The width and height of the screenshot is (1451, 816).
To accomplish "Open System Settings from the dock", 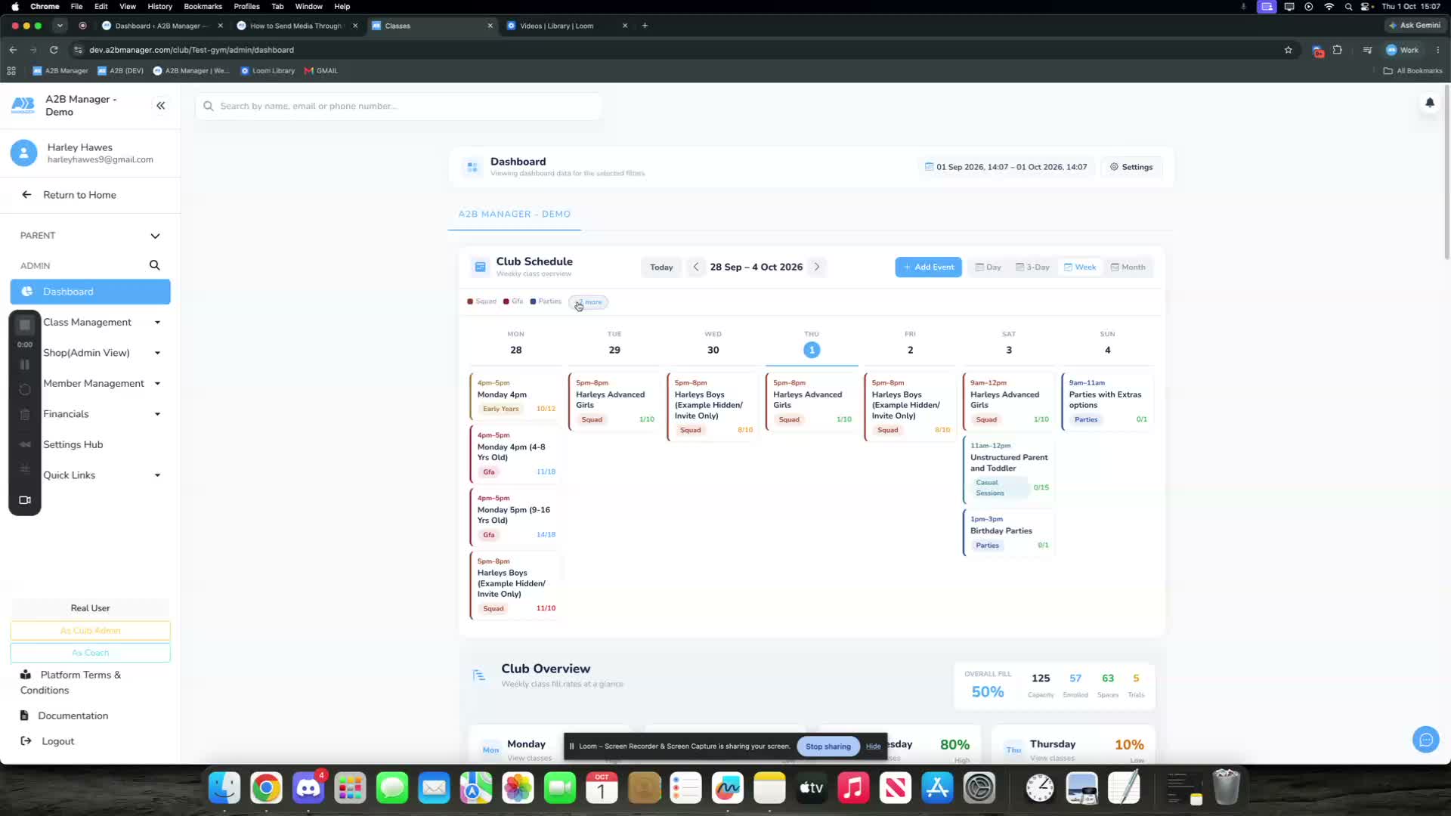I will pos(979,788).
